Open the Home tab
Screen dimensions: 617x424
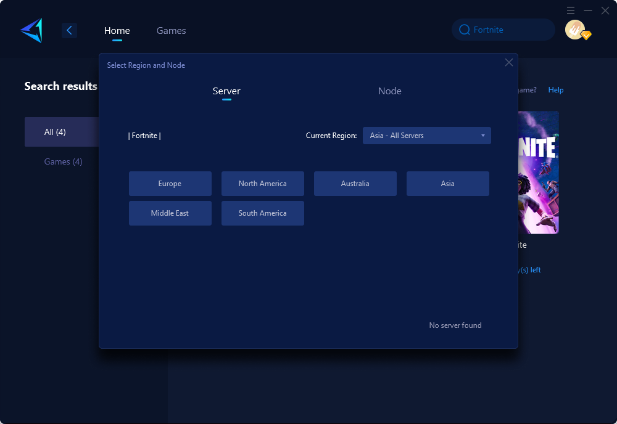[x=117, y=31]
